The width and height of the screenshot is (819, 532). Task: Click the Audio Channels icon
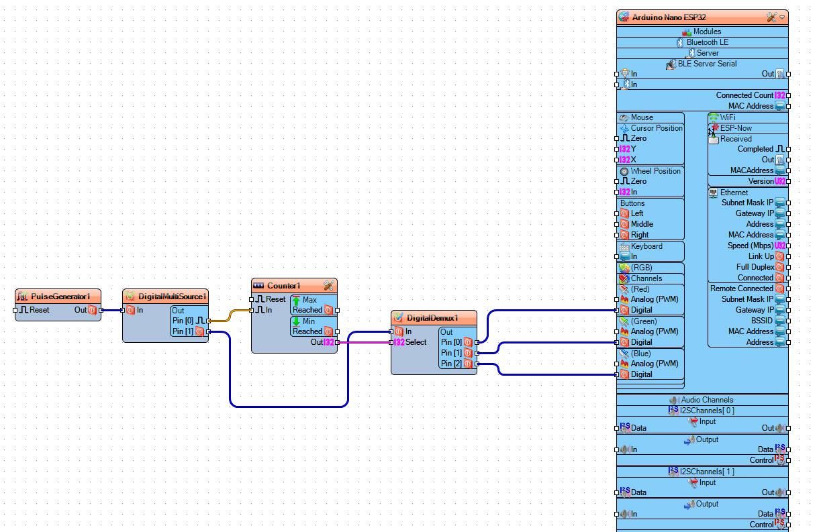[673, 399]
